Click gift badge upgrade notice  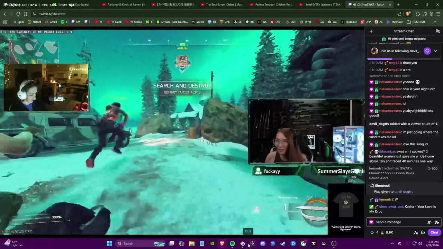pyautogui.click(x=404, y=39)
